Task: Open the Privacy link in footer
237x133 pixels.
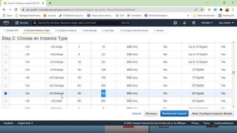Action: click(195, 123)
